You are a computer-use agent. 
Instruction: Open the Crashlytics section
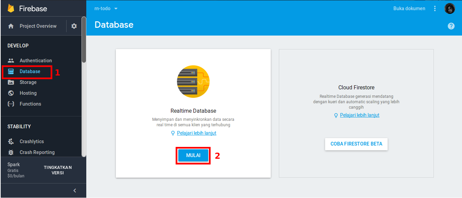pyautogui.click(x=32, y=141)
